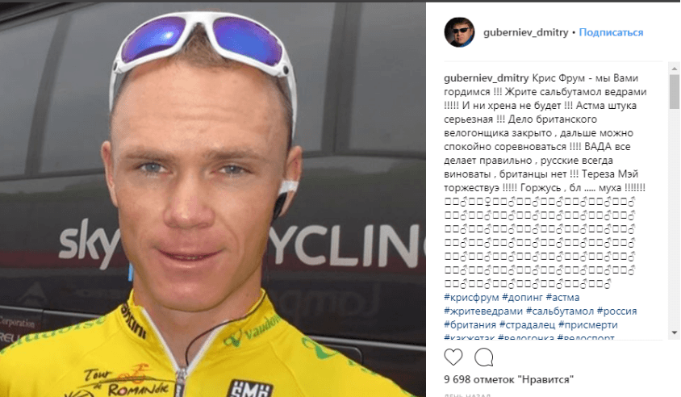Image resolution: width=681 pixels, height=397 pixels.
Task: Follow user via Подписаться link
Action: click(611, 32)
